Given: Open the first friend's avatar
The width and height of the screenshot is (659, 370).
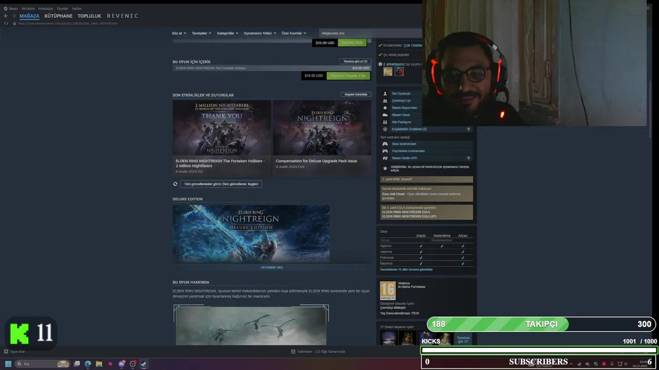Looking at the screenshot, I should click(x=388, y=71).
